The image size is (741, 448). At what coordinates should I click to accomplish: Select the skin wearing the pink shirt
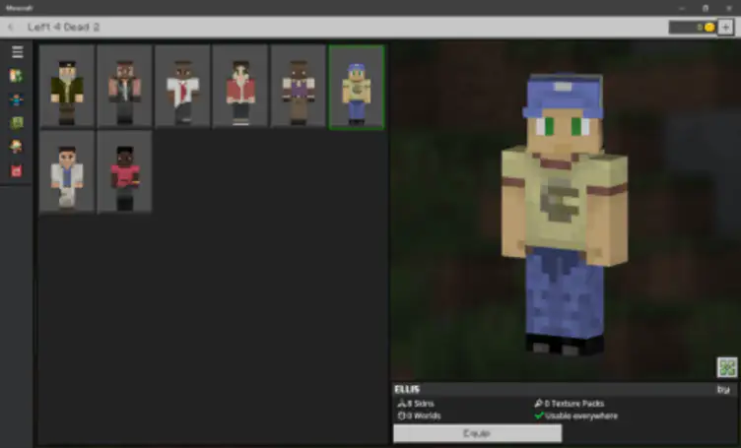(x=125, y=172)
